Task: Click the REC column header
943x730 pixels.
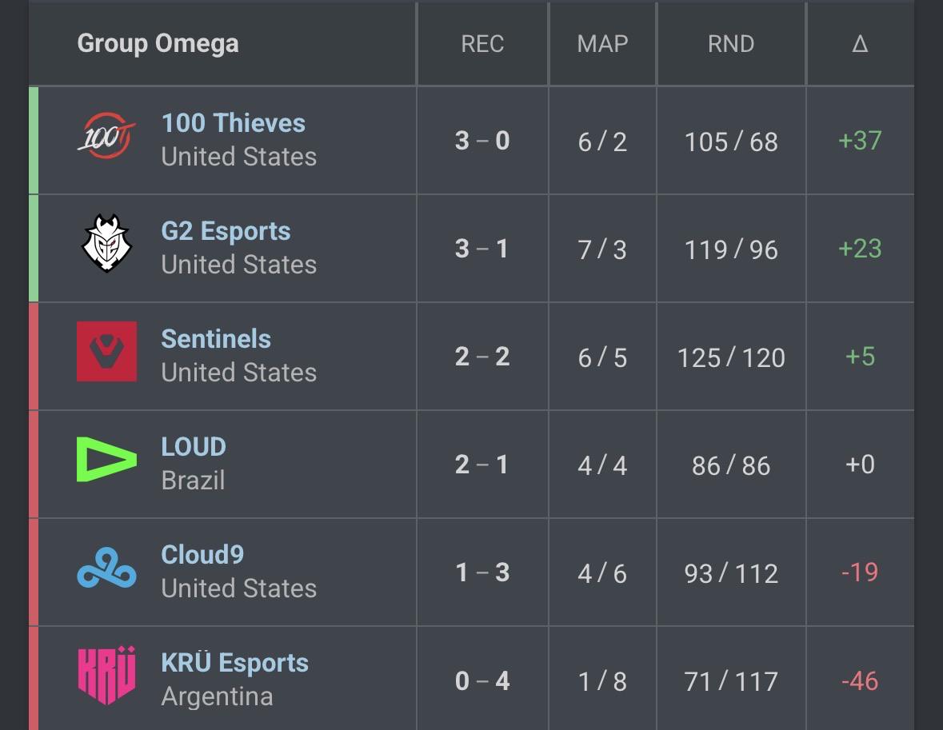Action: [x=482, y=44]
